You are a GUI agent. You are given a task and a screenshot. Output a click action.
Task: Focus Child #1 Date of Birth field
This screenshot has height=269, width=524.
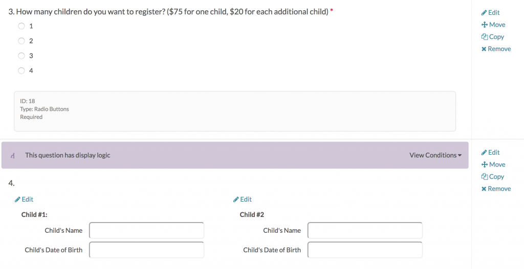146,250
